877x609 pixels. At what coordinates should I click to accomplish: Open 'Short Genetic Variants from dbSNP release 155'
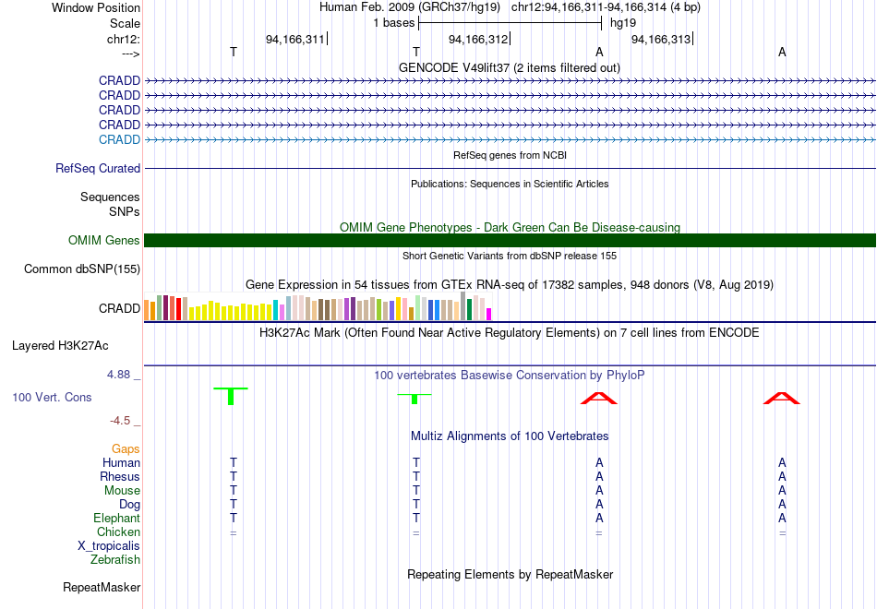(510, 256)
